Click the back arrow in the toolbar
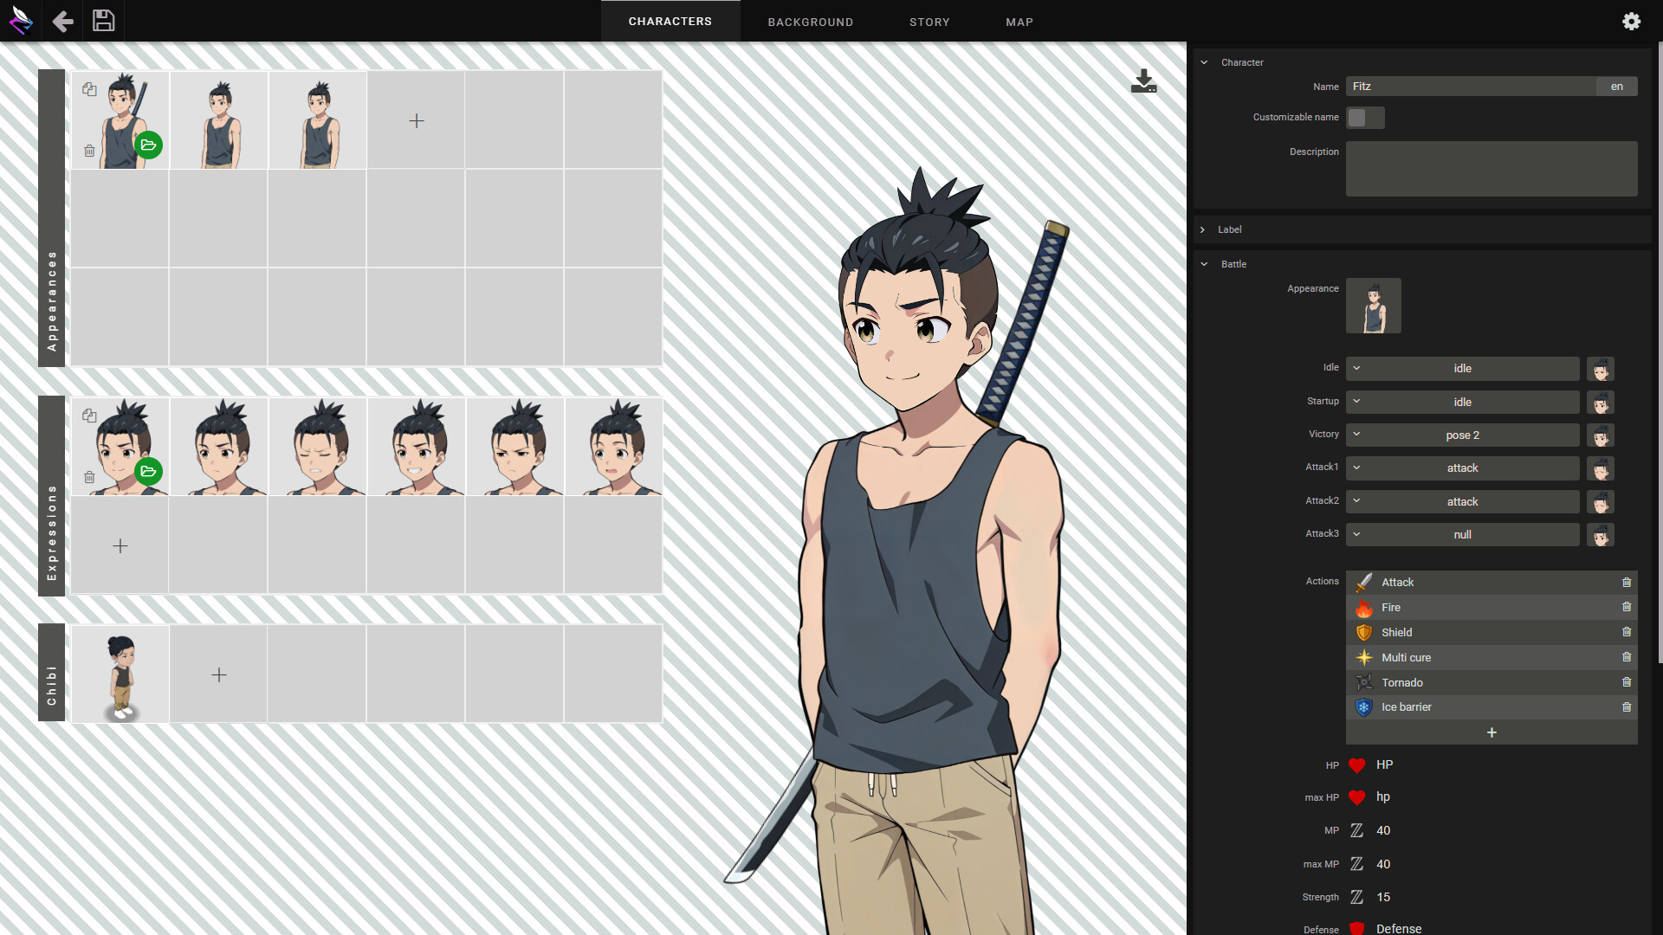The image size is (1663, 935). coord(61,21)
